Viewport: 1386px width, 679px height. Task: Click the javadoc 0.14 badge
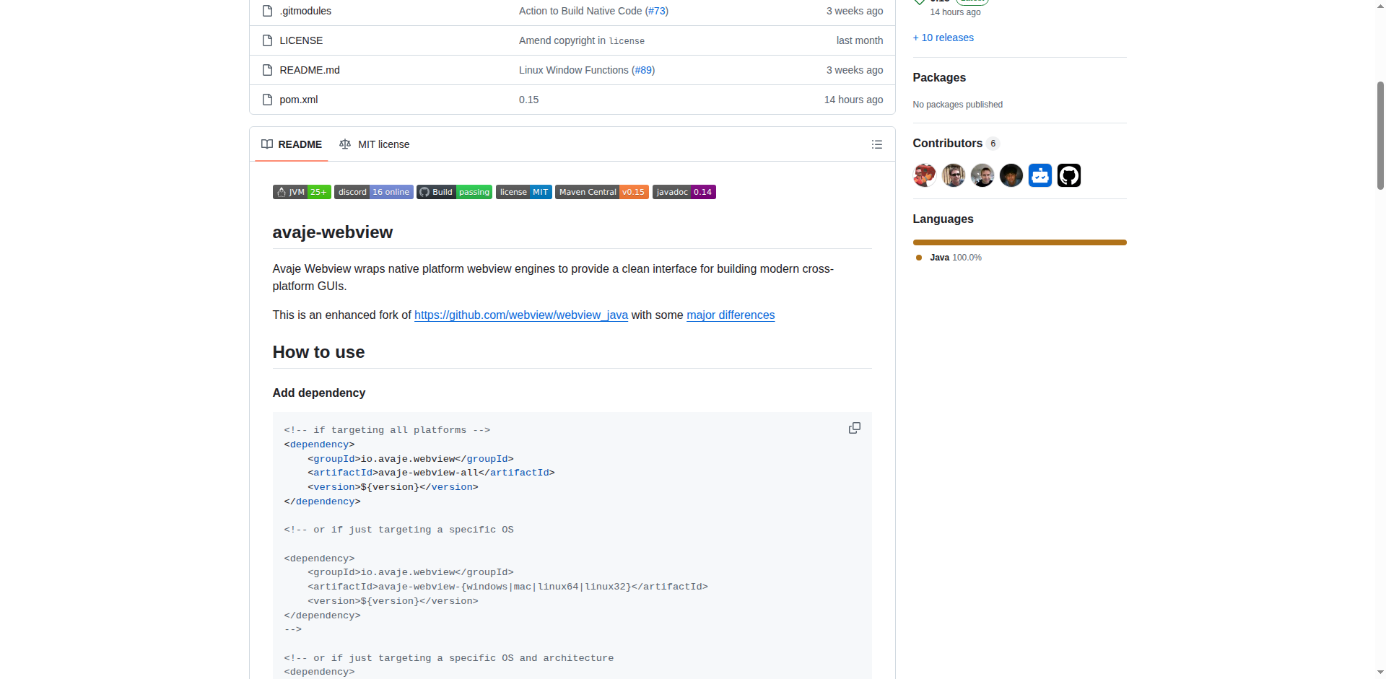point(684,191)
